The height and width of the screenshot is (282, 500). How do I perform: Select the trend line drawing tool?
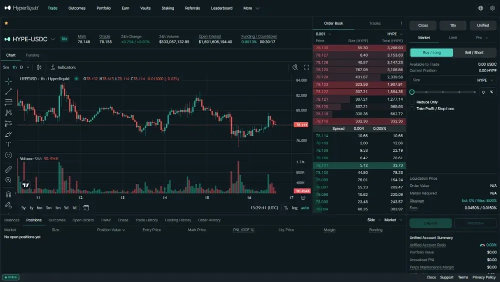pyautogui.click(x=8, y=92)
